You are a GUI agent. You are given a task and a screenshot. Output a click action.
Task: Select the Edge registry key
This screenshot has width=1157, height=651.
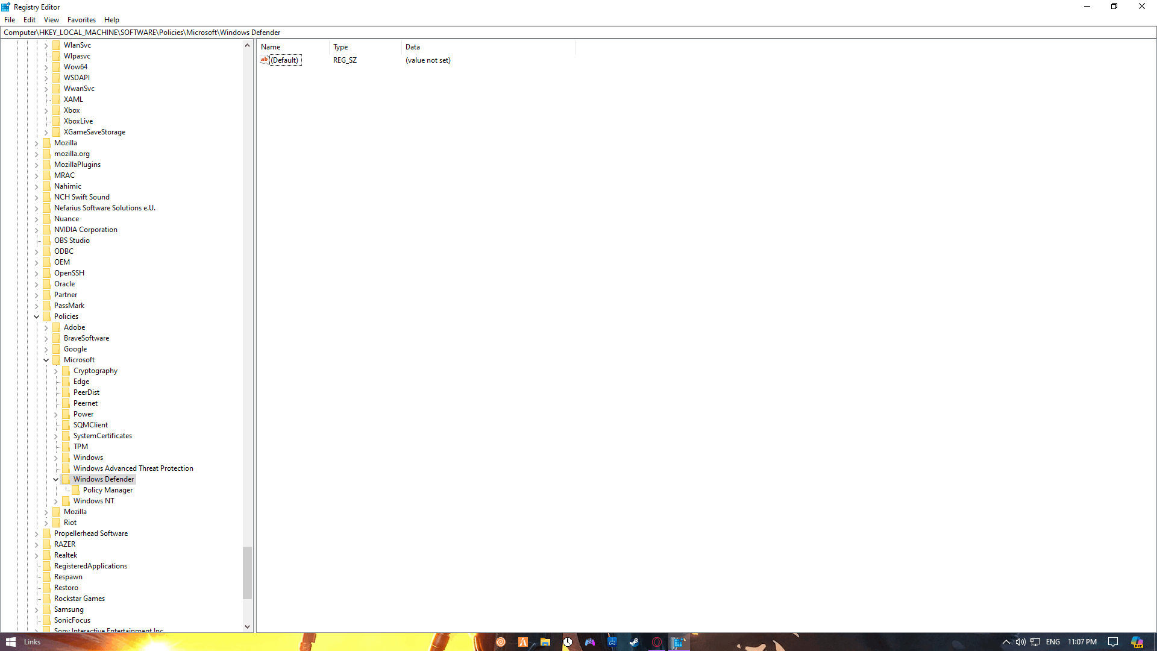(x=81, y=382)
